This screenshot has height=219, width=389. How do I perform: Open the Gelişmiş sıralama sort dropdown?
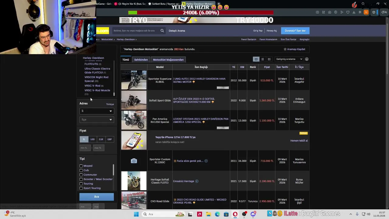pyautogui.click(x=289, y=59)
